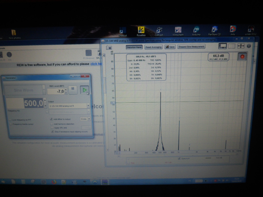The width and height of the screenshot is (263, 197).
Task: Toggle Add dither to output checkbox
Action: pos(51,119)
